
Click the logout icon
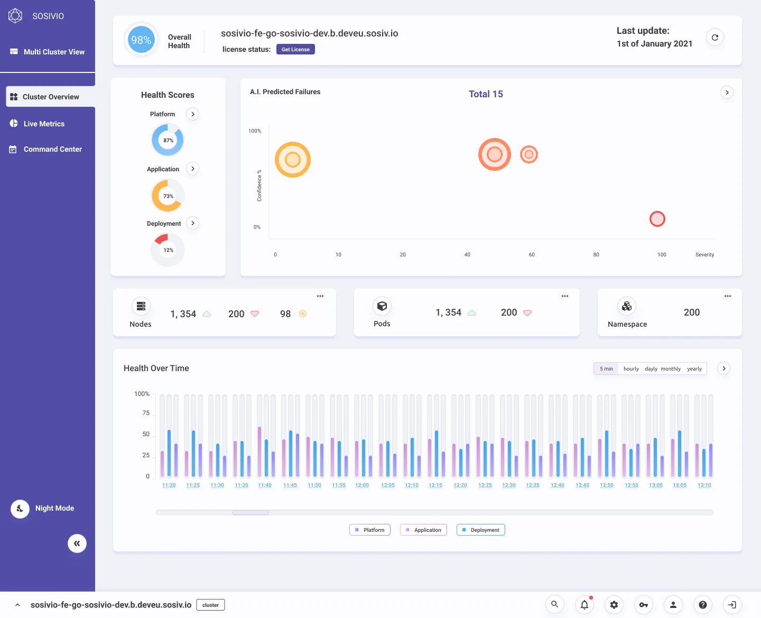[732, 604]
